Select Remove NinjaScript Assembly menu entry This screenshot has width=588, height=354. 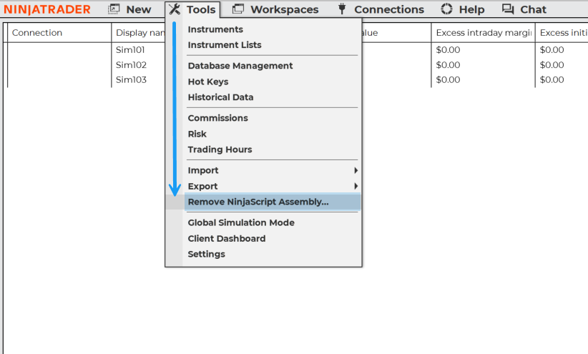258,202
